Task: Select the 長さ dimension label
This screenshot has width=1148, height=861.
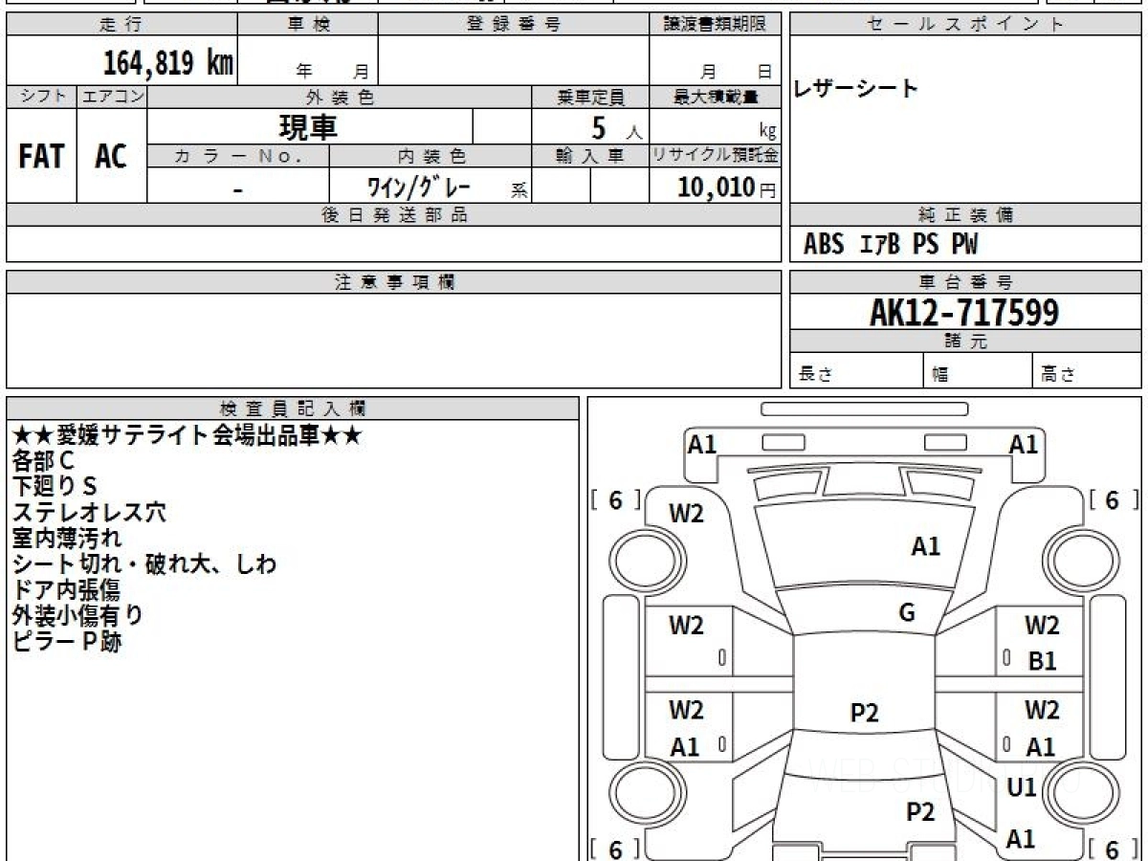Action: click(814, 375)
